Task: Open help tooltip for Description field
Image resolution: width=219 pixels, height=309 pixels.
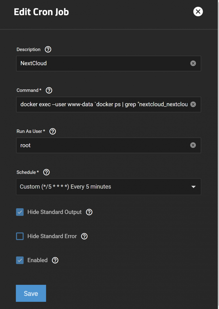Action: (x=48, y=49)
